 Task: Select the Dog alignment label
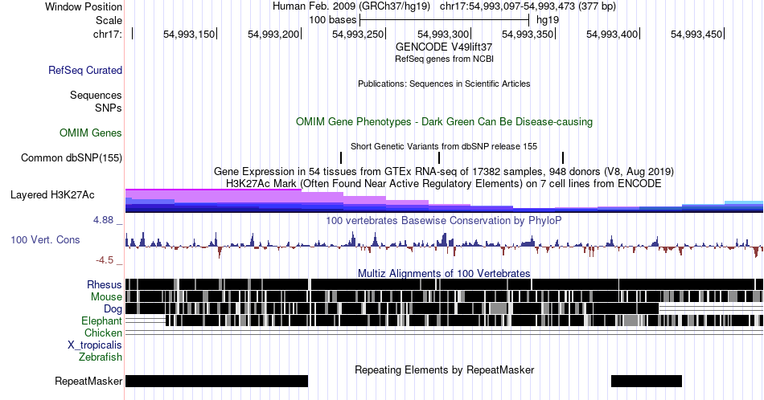[x=113, y=309]
